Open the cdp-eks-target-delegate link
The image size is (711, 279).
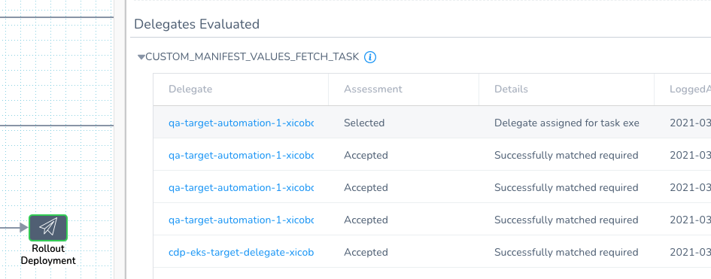(241, 252)
